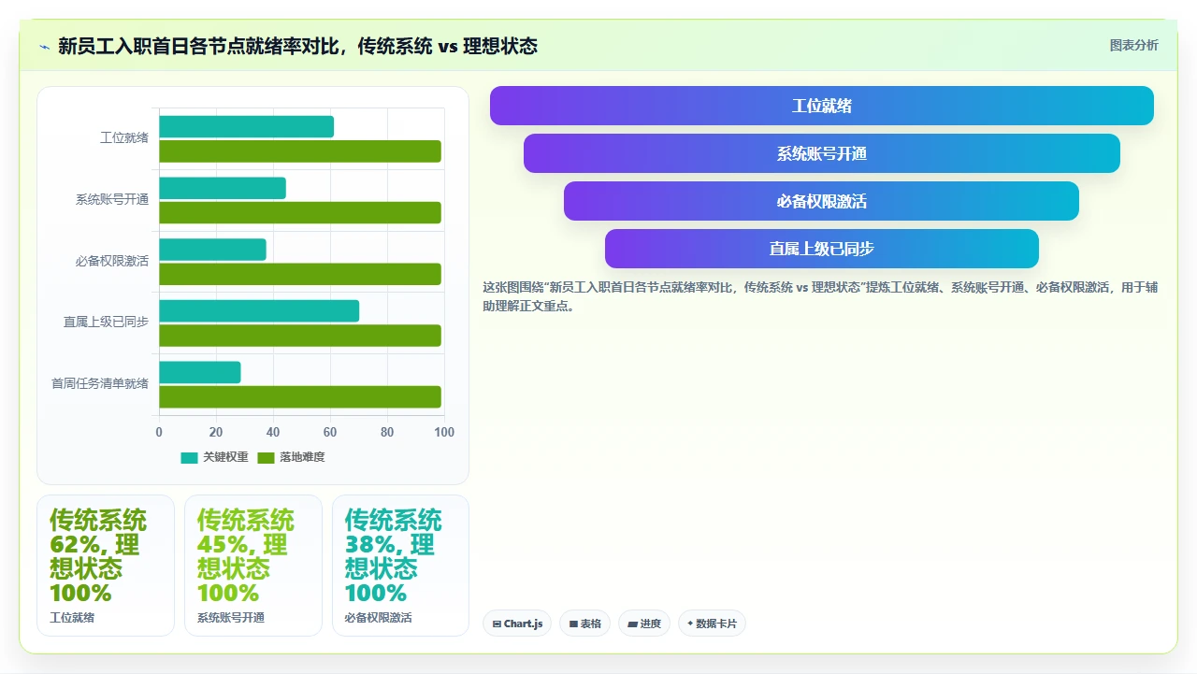Screen dimensions: 1197x674
Task: Click the green 落地难度 legend swatch
Action: click(x=266, y=458)
